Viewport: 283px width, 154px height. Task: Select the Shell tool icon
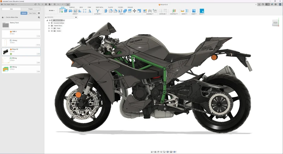click(120, 11)
